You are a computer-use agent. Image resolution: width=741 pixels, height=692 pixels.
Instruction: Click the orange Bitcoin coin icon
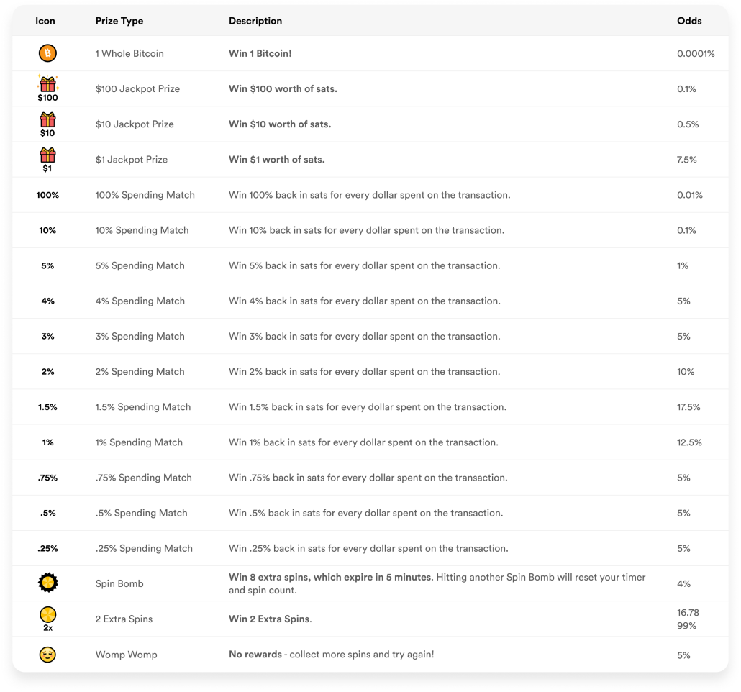(47, 53)
